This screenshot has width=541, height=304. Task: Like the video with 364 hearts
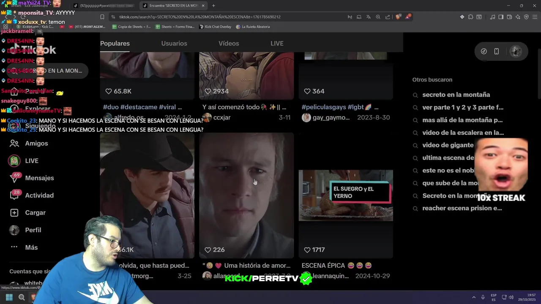point(307,91)
